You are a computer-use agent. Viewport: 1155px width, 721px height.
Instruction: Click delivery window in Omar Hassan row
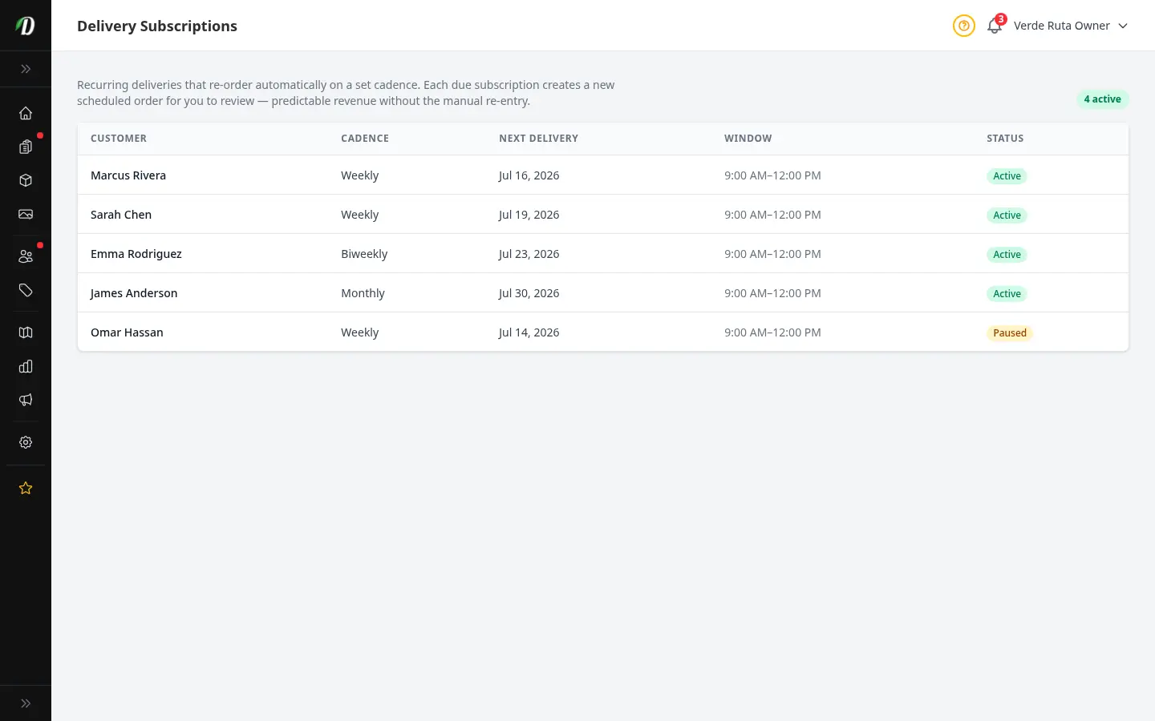point(772,332)
